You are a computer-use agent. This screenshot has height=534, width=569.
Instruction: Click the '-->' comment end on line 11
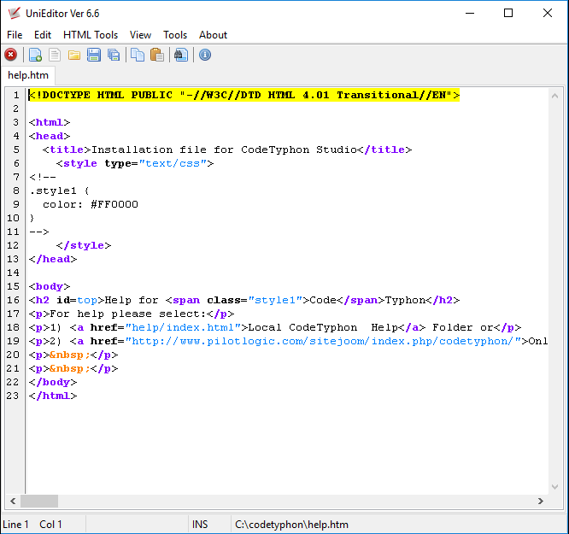coord(38,232)
